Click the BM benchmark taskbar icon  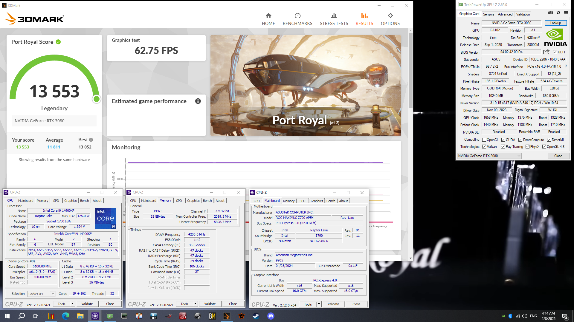point(212,316)
